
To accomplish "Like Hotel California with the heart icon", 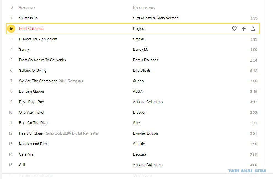I will tap(234, 28).
